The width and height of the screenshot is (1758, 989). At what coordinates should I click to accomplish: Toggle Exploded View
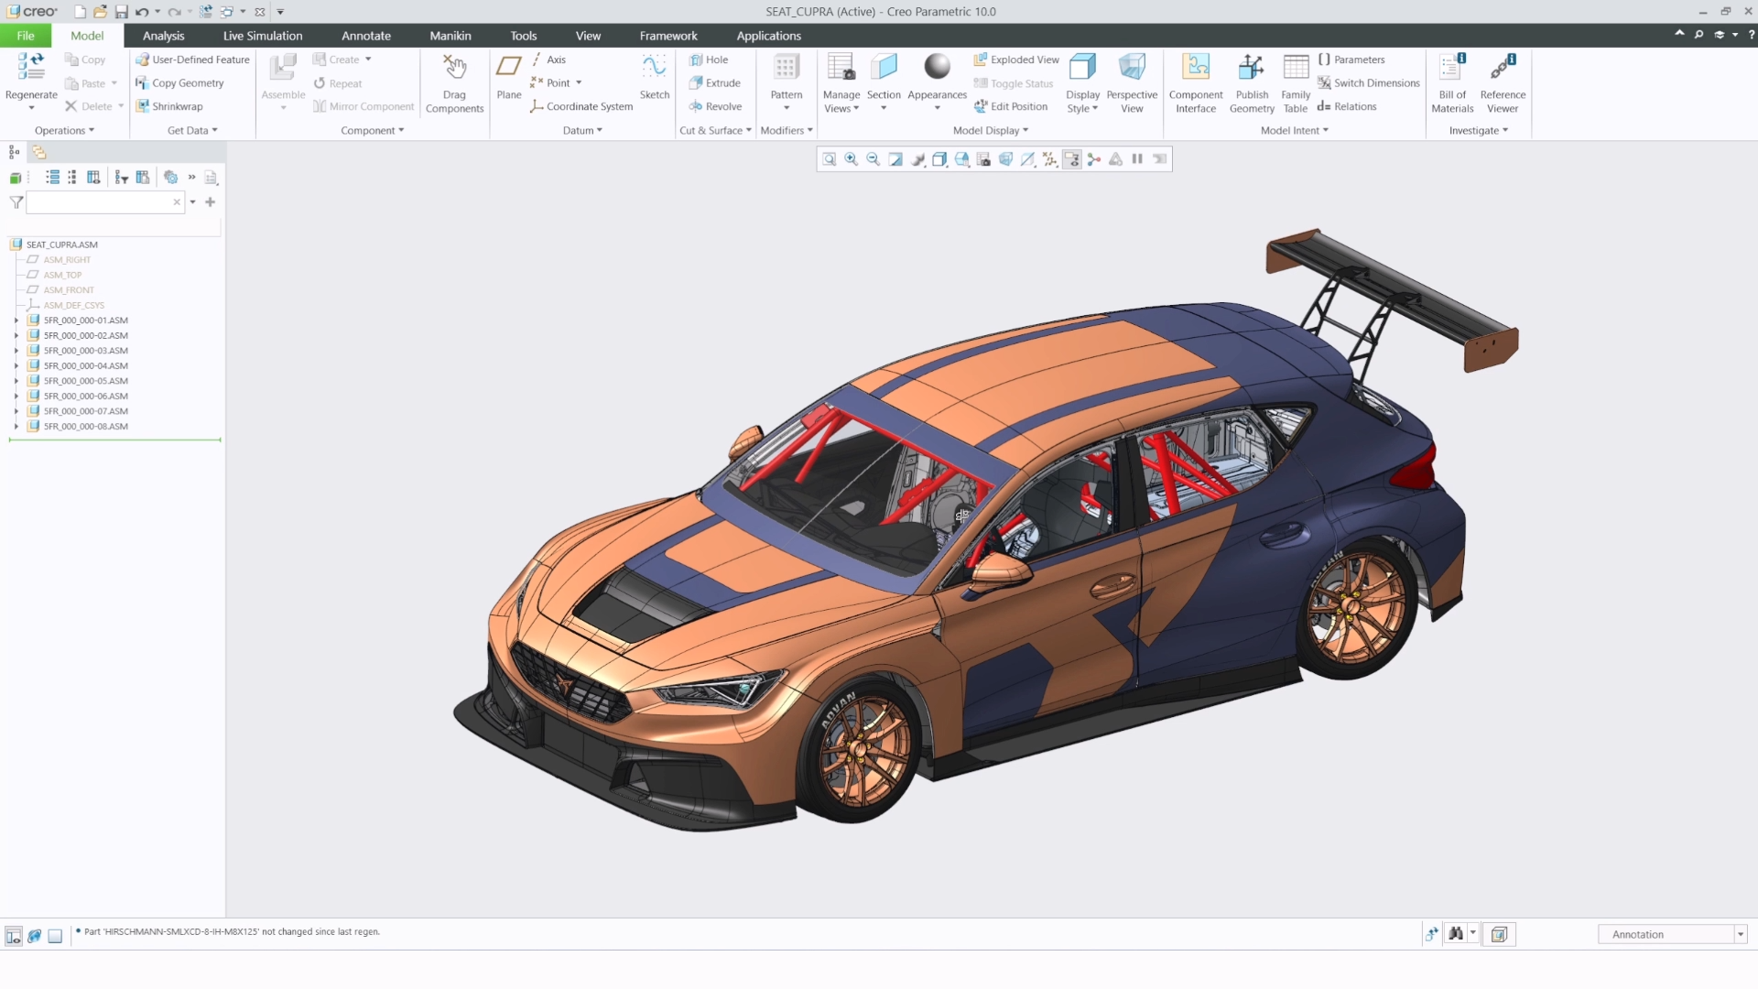pos(1016,60)
